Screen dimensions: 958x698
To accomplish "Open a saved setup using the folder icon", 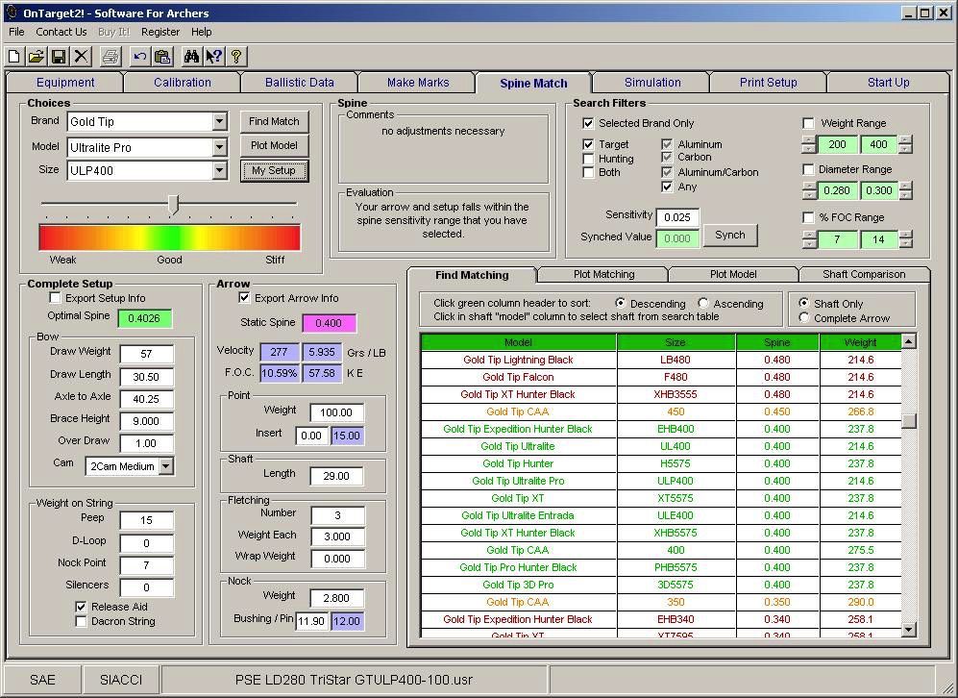I will click(x=37, y=55).
